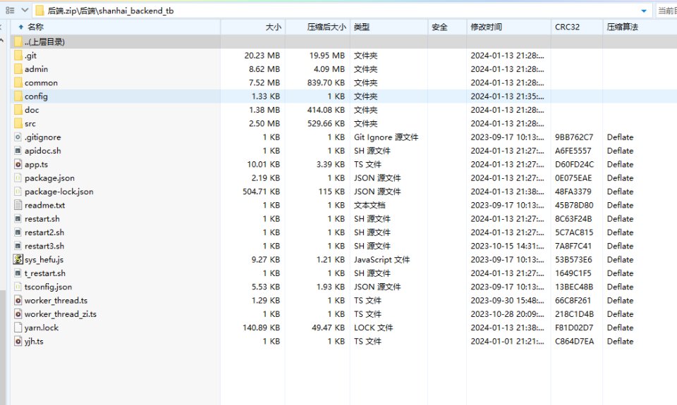This screenshot has height=405, width=677.
Task: Click the shanhai_backend_tb path field
Action: (338, 11)
